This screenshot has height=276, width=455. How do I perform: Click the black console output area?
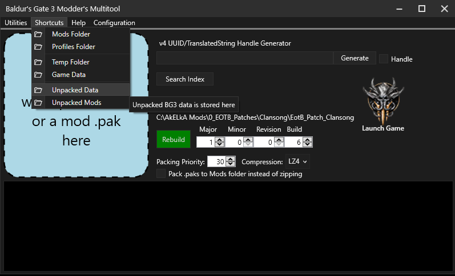228,226
